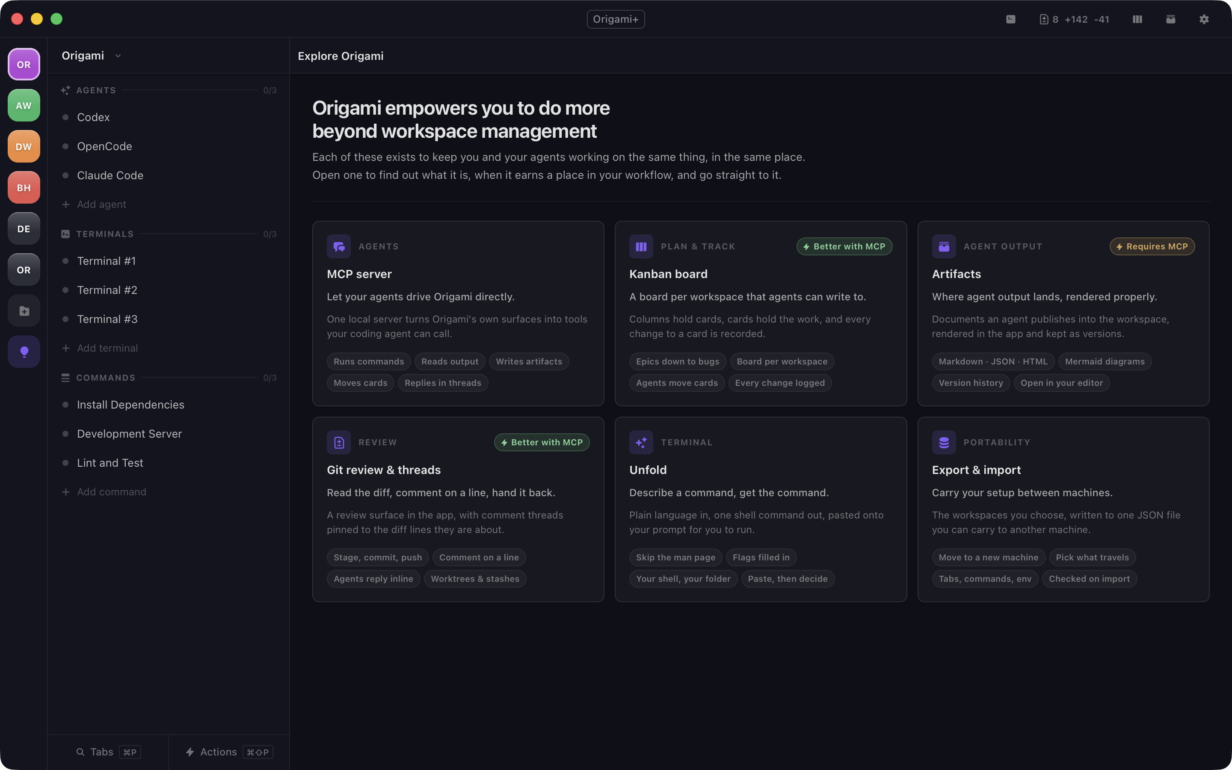Open the purple OR workspace avatar
Image resolution: width=1232 pixels, height=770 pixels.
click(x=24, y=65)
